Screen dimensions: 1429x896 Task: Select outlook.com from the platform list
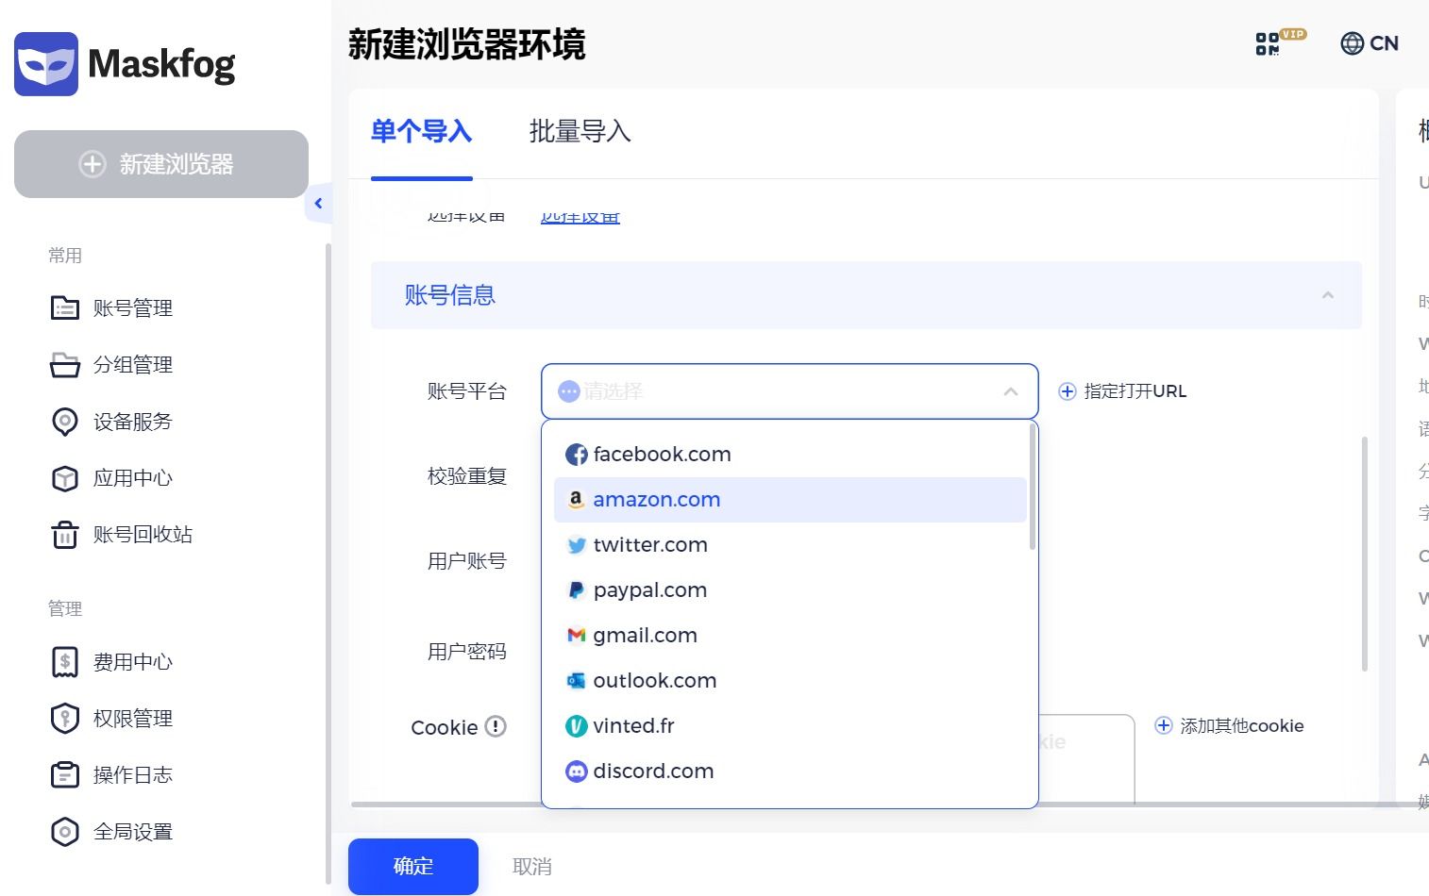coord(790,681)
